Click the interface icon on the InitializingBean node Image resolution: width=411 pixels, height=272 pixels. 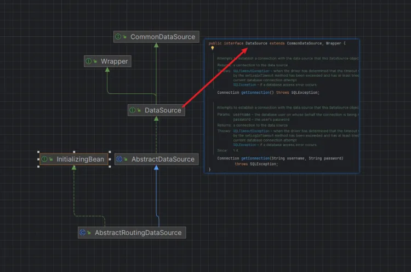click(45, 159)
